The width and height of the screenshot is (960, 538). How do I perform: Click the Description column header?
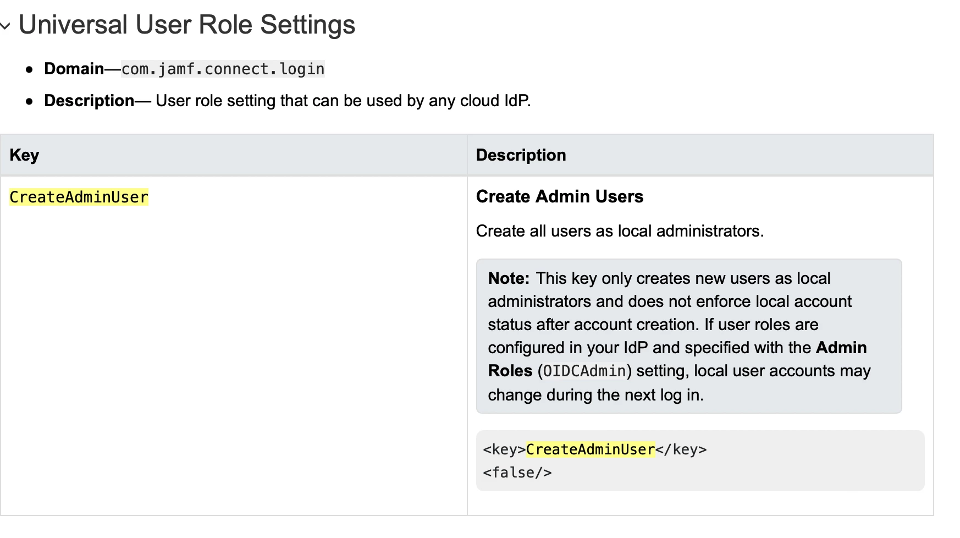click(x=521, y=155)
